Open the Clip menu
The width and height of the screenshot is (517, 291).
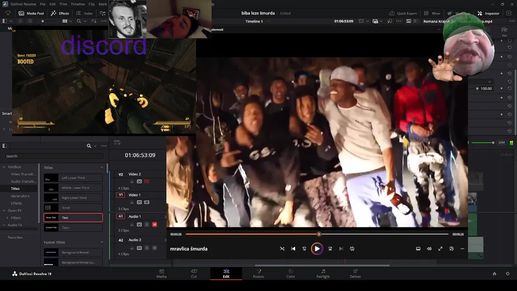(92, 4)
